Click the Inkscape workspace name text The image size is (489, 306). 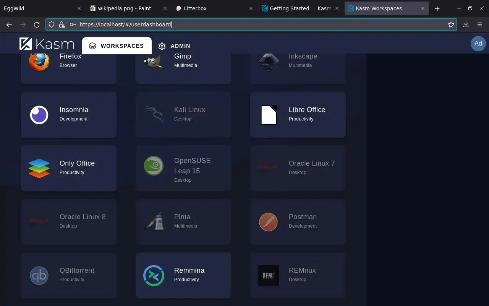point(303,56)
